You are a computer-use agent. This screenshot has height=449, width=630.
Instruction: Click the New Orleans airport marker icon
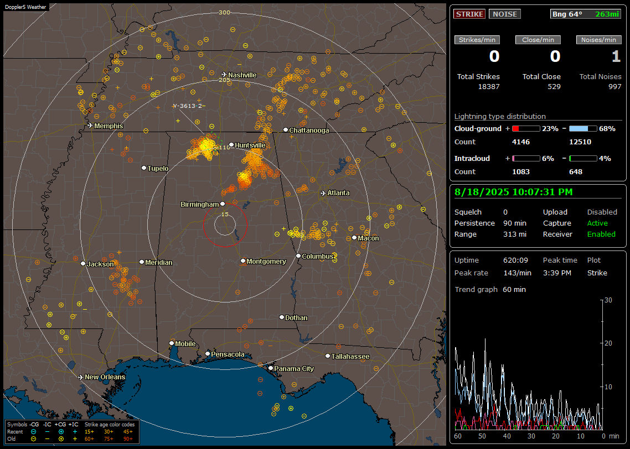(81, 377)
